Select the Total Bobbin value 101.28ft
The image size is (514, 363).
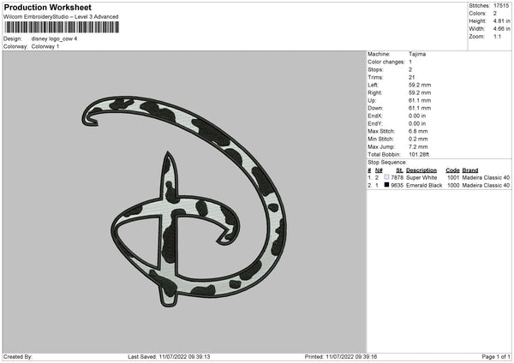pyautogui.click(x=419, y=155)
